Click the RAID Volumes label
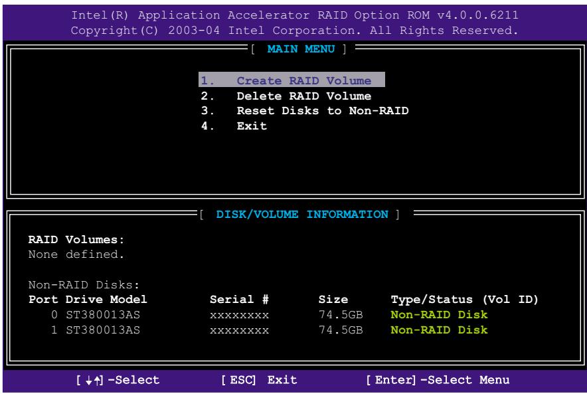 pos(76,239)
